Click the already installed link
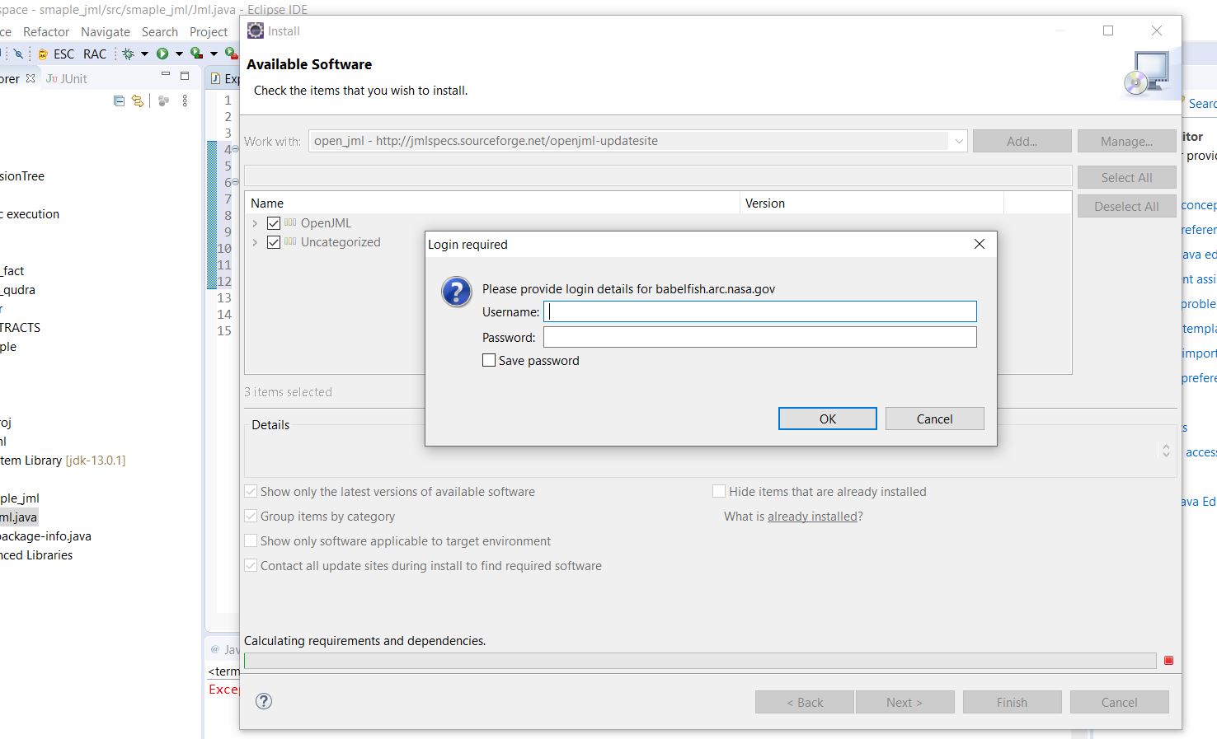Image resolution: width=1217 pixels, height=739 pixels. pos(812,516)
